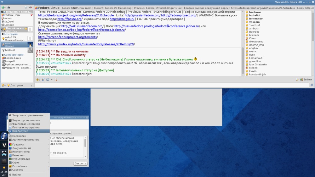Open the torrent.fedoraproject.org link
Viewport: 315px width, 177px height.
pos(67,37)
